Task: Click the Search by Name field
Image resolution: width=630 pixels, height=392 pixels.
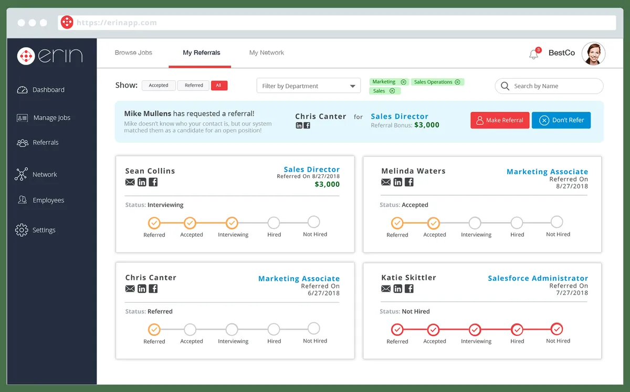Action: (x=549, y=86)
